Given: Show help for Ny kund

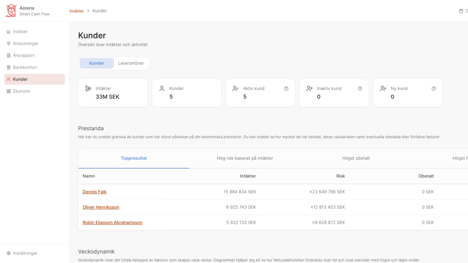Looking at the screenshot, I should point(434,89).
